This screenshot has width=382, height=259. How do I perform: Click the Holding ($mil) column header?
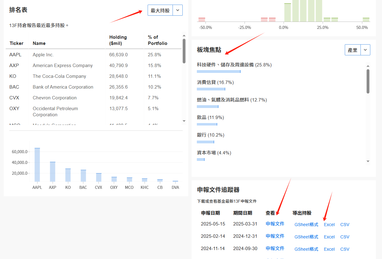pos(118,40)
